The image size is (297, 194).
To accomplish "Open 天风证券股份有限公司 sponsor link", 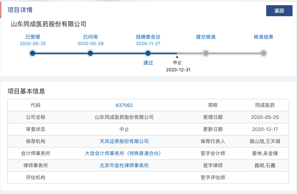I will [x=124, y=141].
